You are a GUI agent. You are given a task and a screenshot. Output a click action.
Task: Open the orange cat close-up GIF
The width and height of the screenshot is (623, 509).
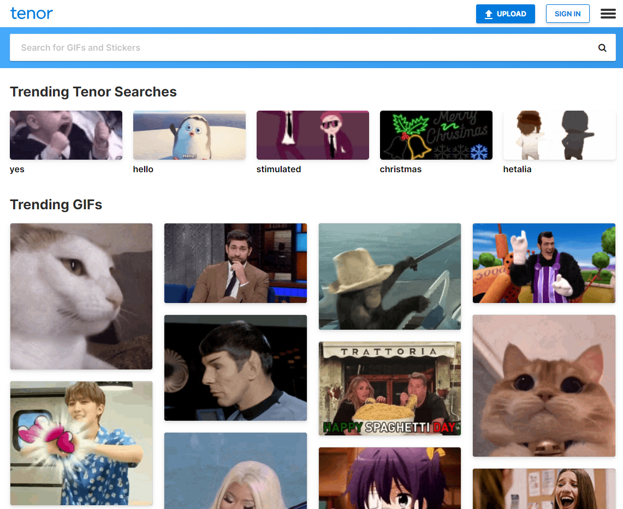[x=544, y=386]
